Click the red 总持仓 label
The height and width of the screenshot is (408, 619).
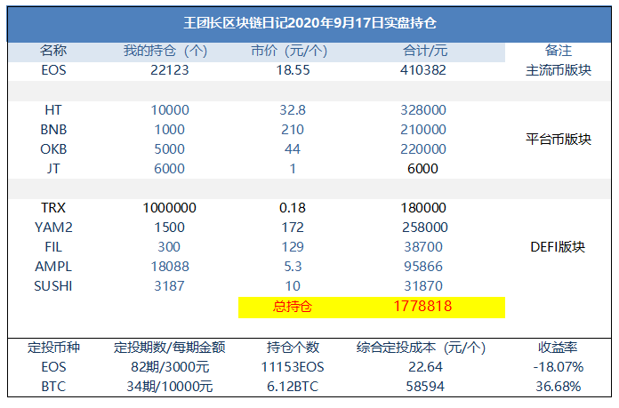click(x=293, y=307)
